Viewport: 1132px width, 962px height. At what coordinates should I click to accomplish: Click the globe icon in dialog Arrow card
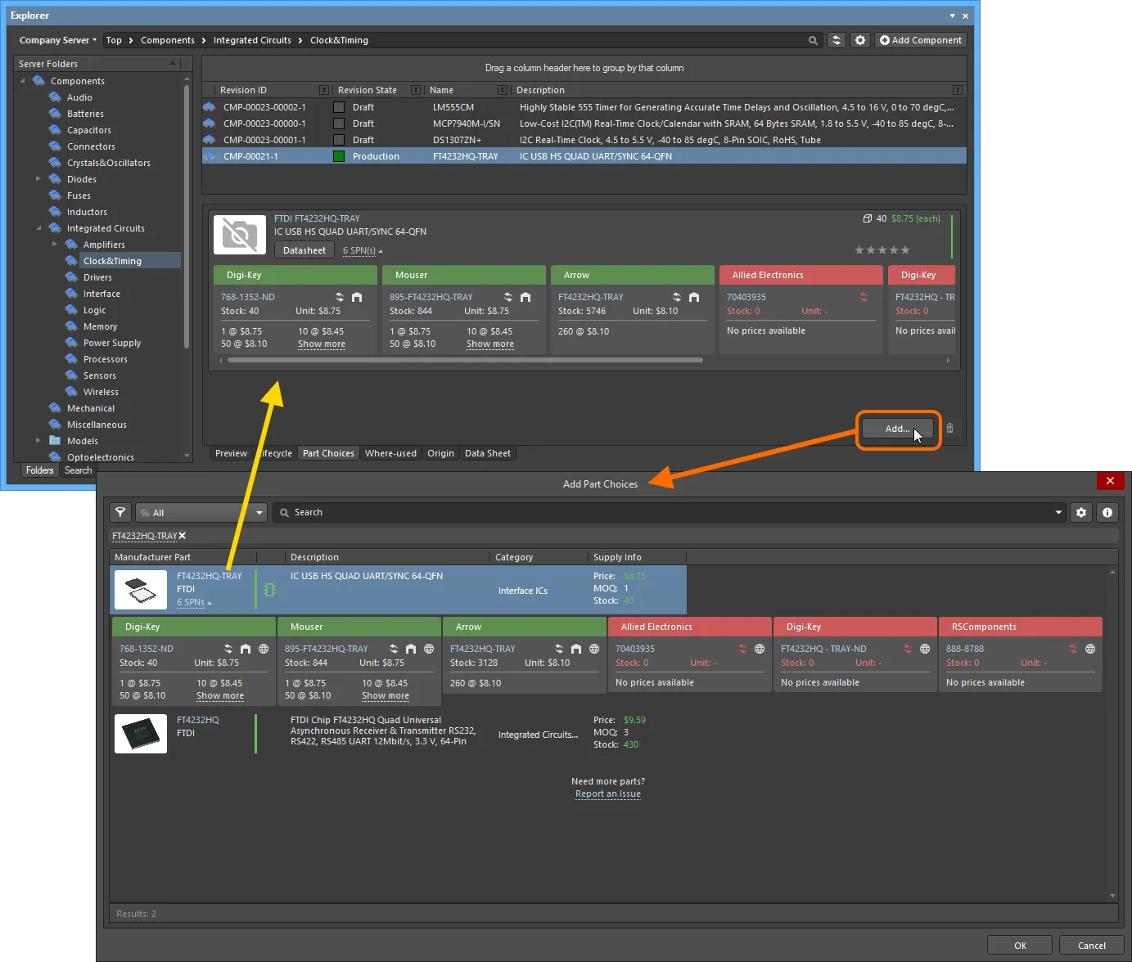point(594,649)
